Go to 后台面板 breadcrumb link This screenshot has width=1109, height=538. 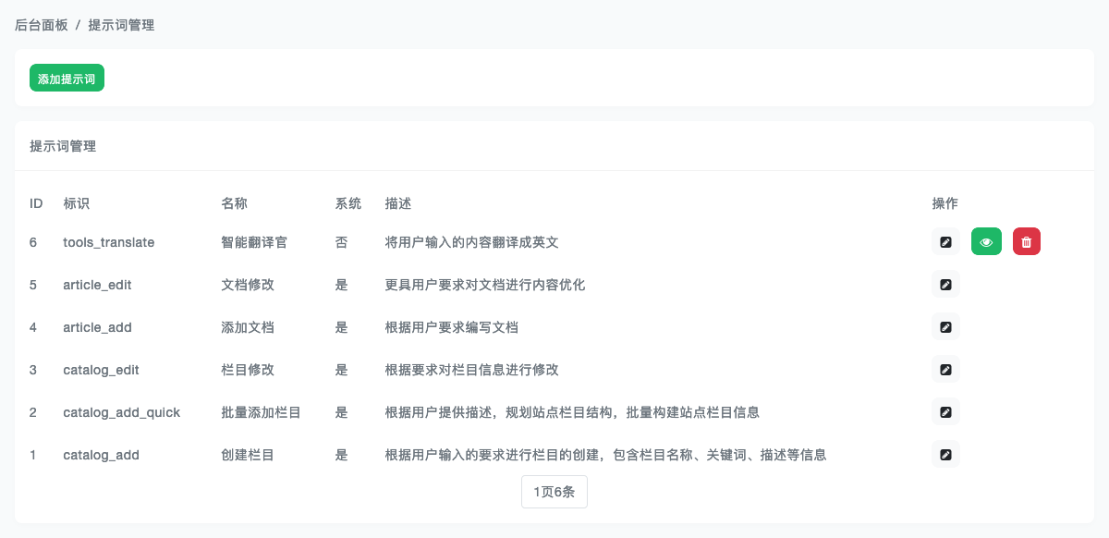(x=42, y=25)
